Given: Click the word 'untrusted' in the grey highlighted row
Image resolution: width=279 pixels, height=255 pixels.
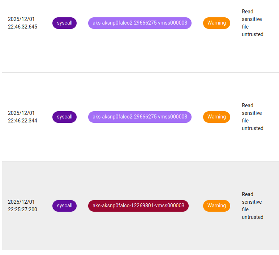Looking at the screenshot, I should click(x=252, y=217).
